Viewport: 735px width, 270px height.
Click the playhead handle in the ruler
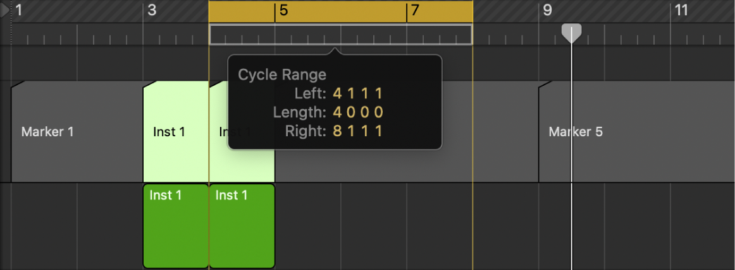[x=572, y=33]
